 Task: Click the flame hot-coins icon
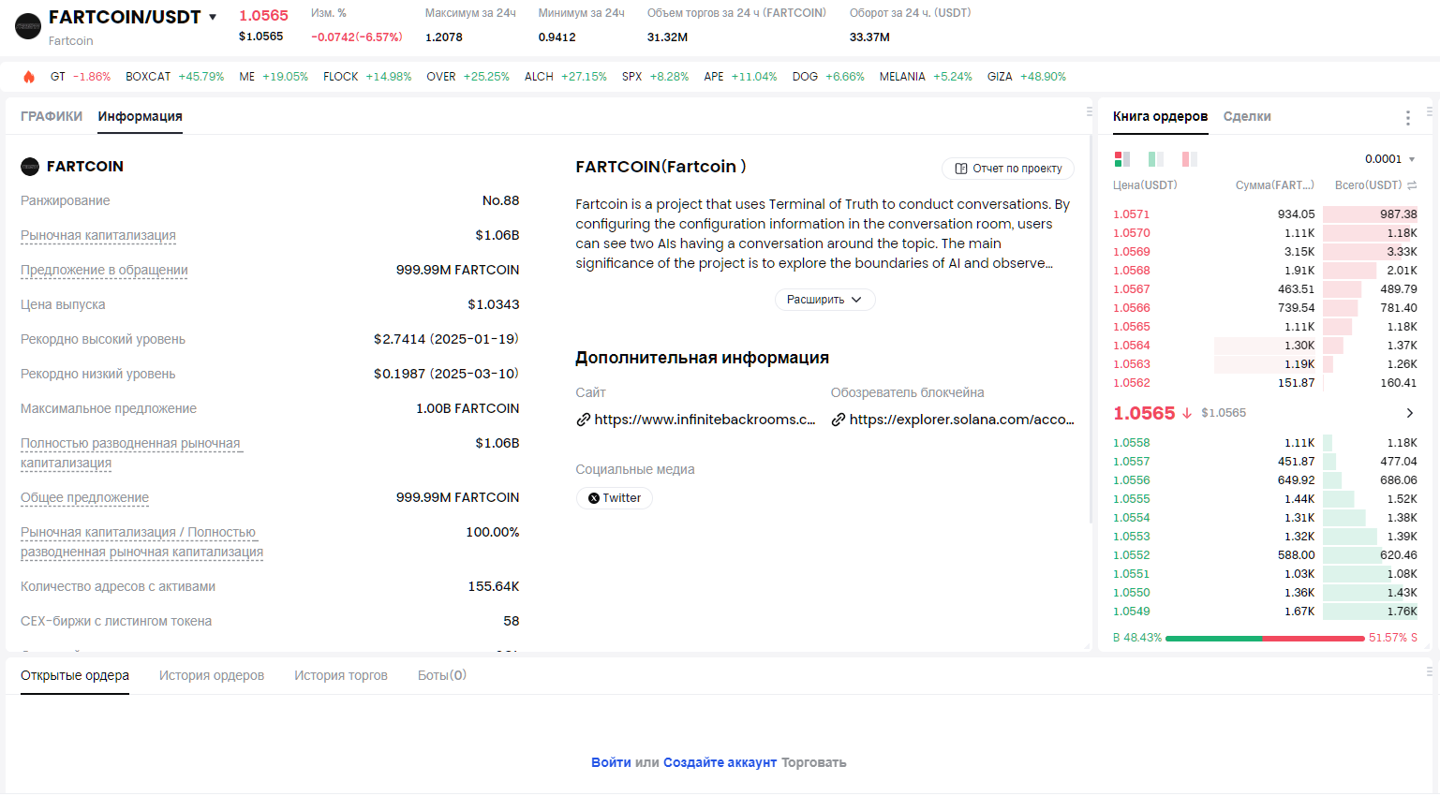point(29,77)
